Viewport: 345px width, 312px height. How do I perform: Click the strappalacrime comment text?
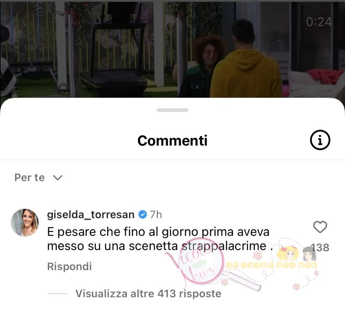point(224,246)
